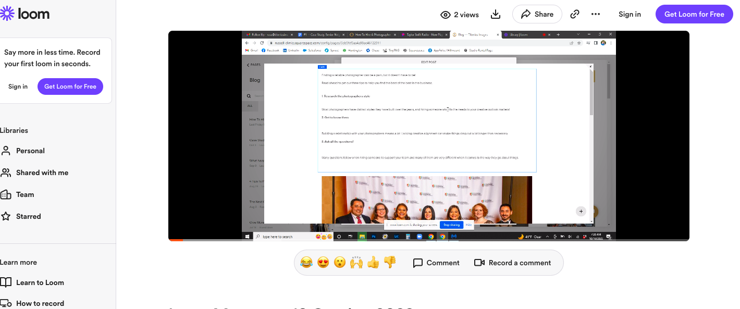740x309 pixels.
Task: Click the top-right Get Loom for Free button
Action: click(694, 14)
